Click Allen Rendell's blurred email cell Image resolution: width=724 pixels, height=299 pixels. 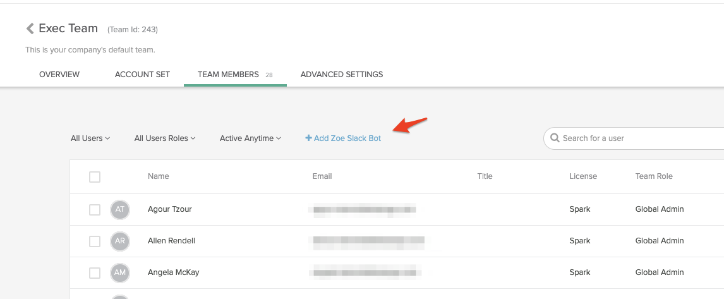(368, 241)
